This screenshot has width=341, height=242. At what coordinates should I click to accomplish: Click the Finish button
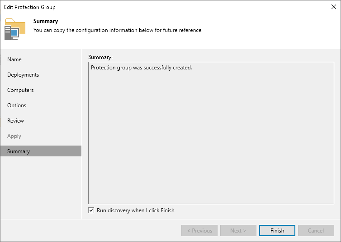coord(277,230)
